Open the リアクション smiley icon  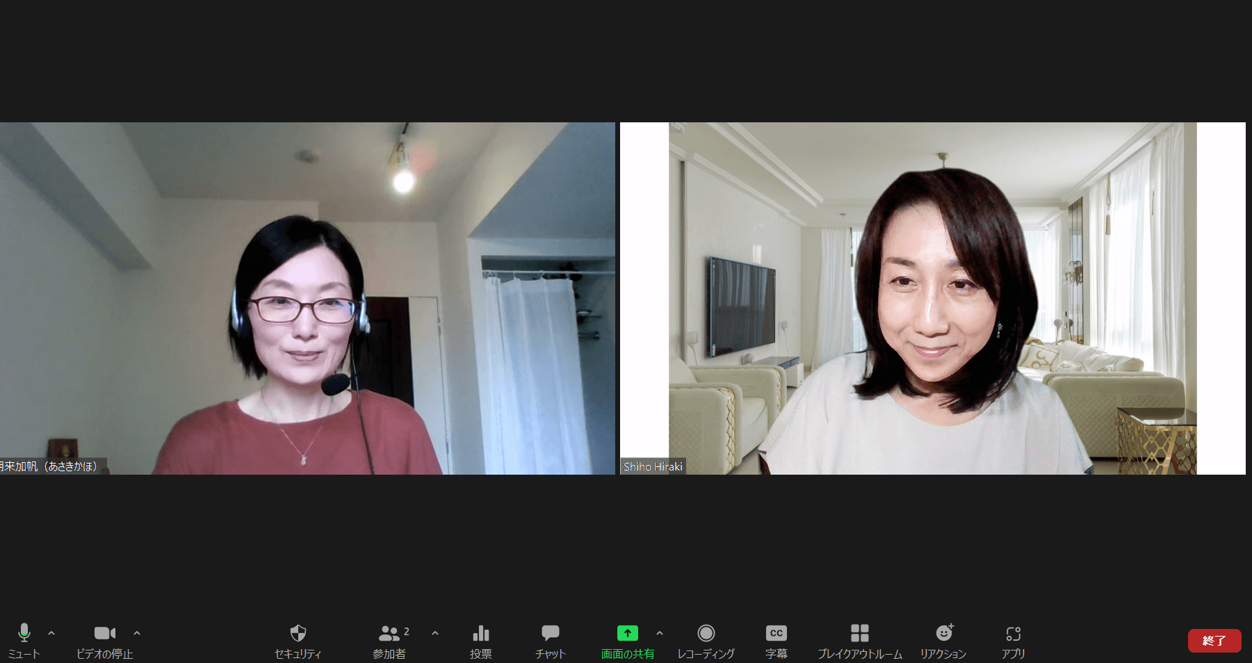(943, 633)
